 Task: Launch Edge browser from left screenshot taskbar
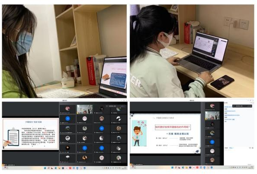[56, 168]
